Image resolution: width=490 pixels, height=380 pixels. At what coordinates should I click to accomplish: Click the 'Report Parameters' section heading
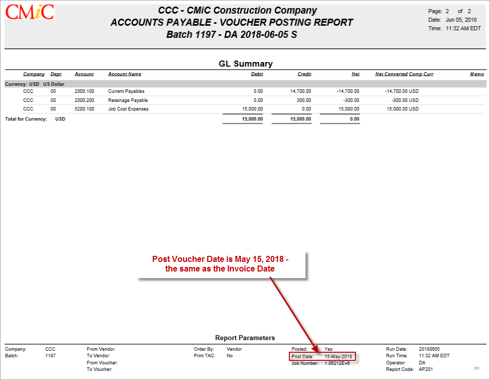[x=245, y=338]
